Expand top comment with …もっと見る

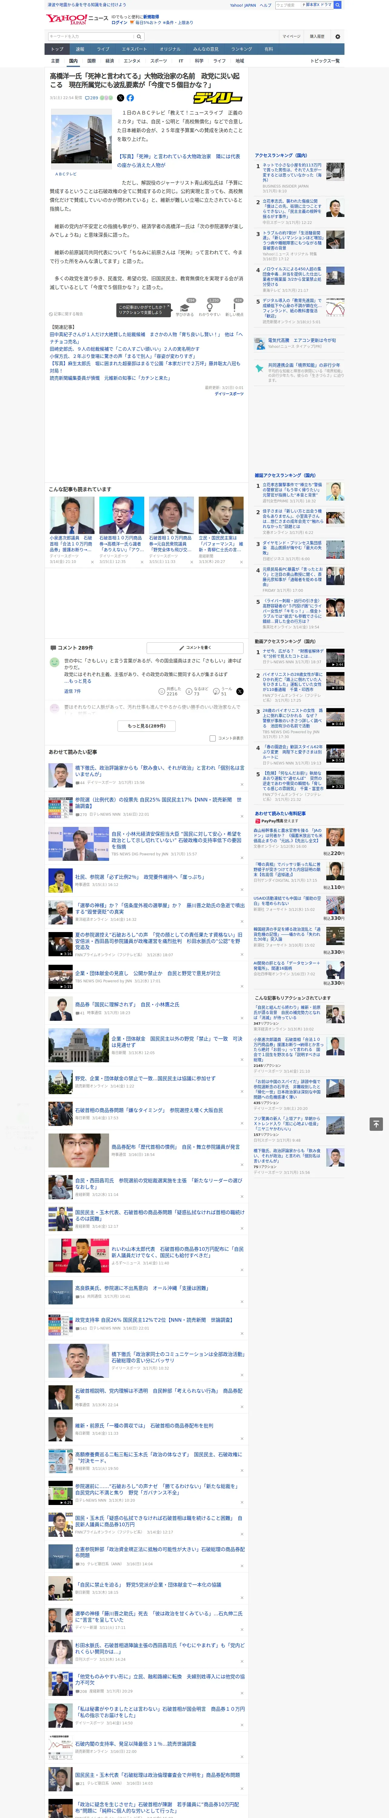point(78,681)
